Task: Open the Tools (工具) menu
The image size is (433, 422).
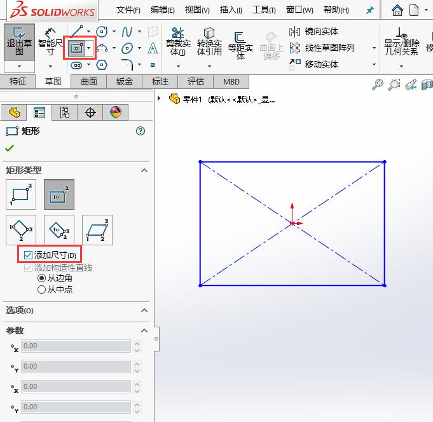Action: 264,10
